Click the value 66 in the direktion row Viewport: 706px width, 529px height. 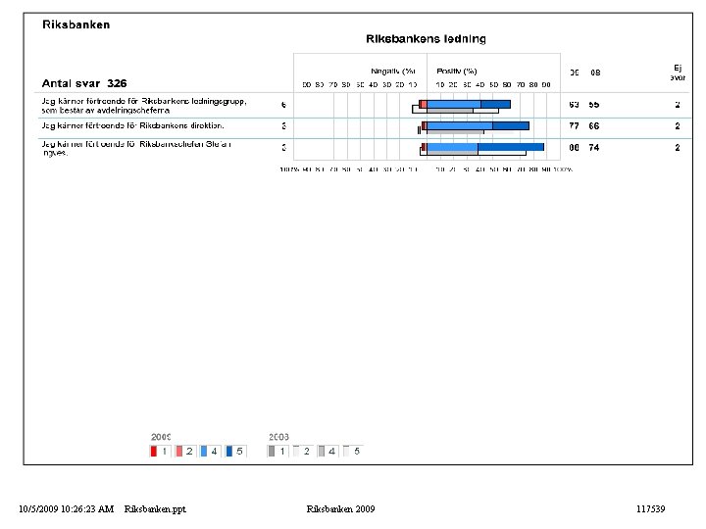[594, 126]
